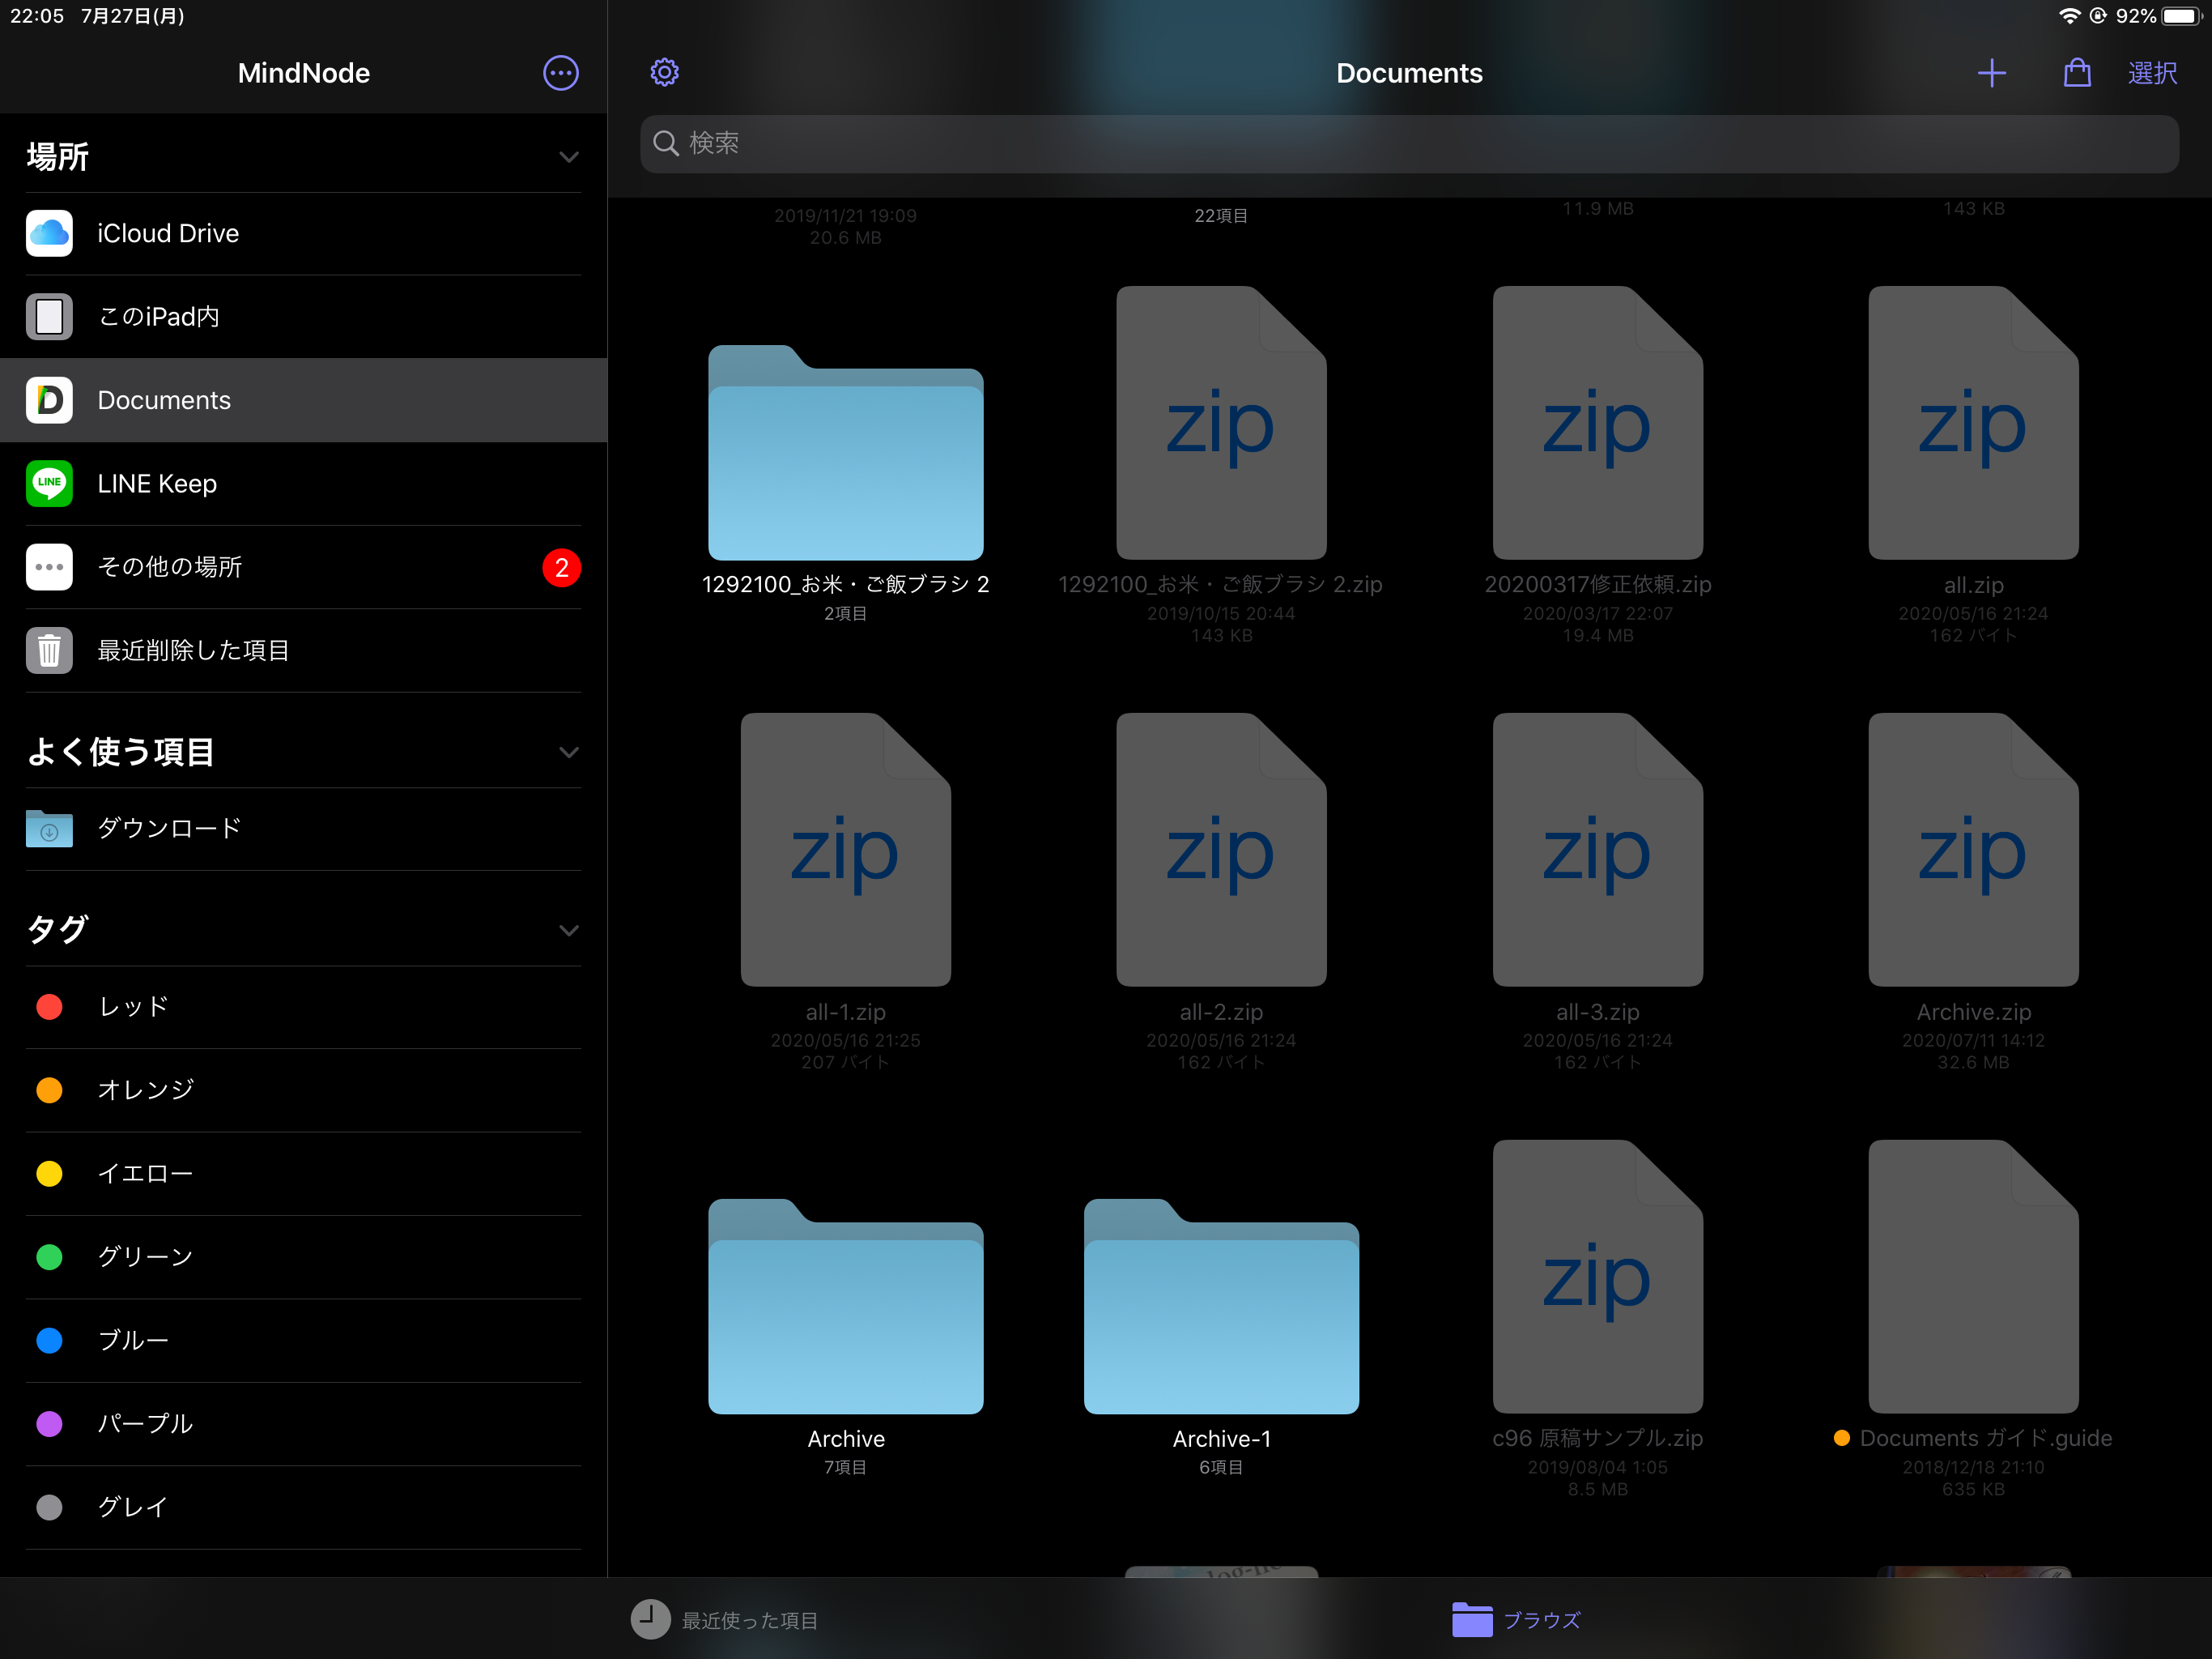Click the orange tag dot on guide file

[1841, 1438]
